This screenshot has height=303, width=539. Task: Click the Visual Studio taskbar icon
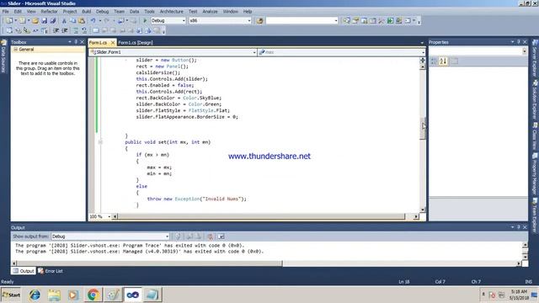[132, 295]
